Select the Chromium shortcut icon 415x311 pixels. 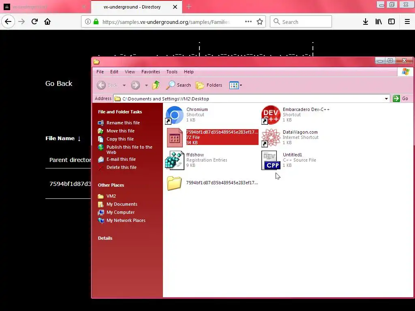[174, 115]
